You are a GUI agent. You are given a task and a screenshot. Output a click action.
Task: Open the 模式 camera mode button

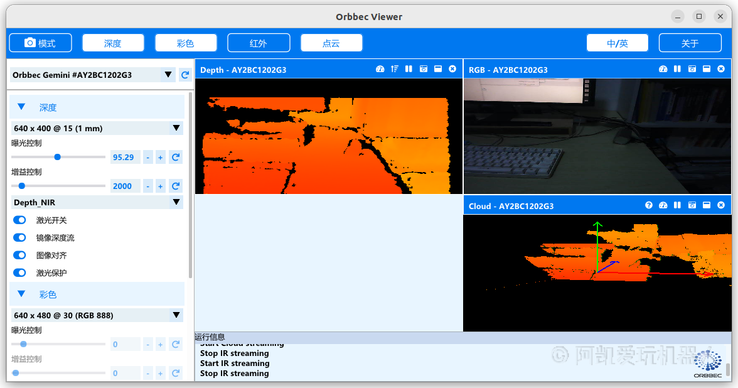pyautogui.click(x=40, y=43)
